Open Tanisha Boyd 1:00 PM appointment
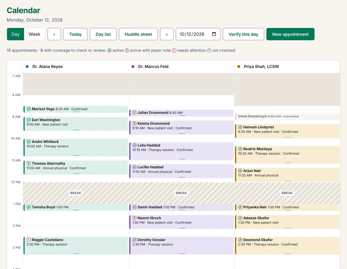This screenshot has width=347, height=269. coord(76,207)
